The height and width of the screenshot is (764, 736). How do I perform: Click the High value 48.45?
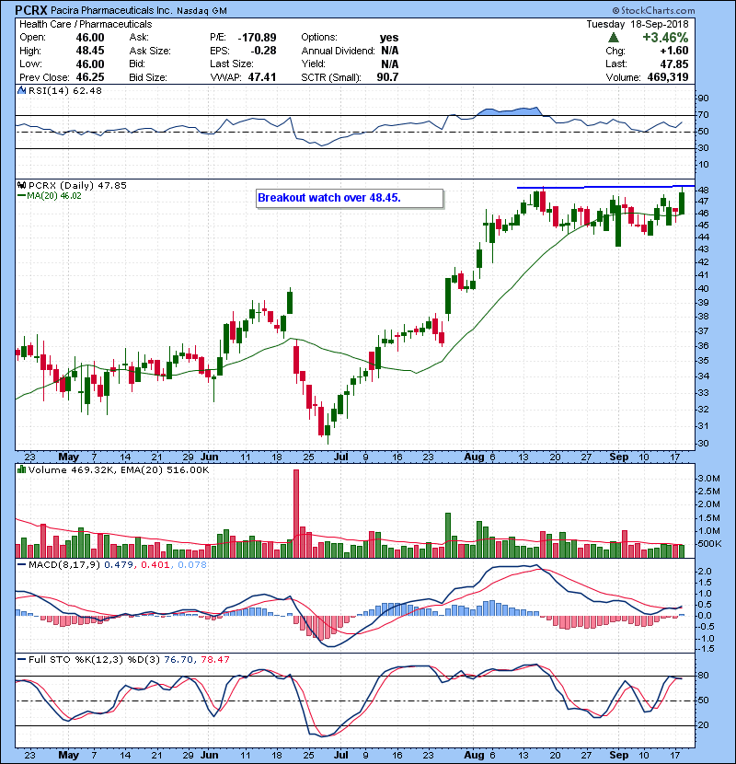90,51
